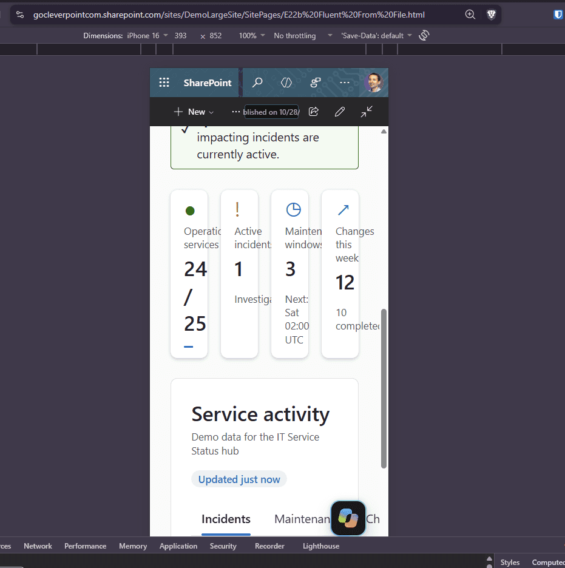Edit the viewport height 852 field

(215, 35)
